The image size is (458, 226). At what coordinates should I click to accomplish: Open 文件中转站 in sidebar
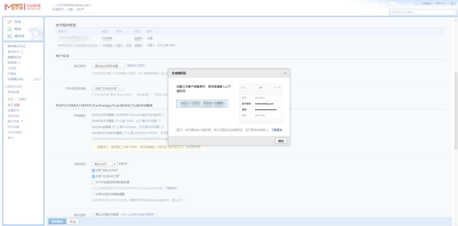click(14, 132)
